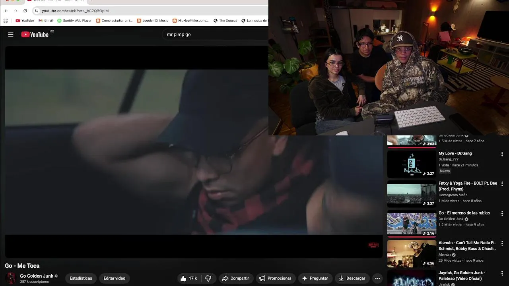Open the YouTube bookmark
Viewport: 509px width, 286px height.
[25, 21]
